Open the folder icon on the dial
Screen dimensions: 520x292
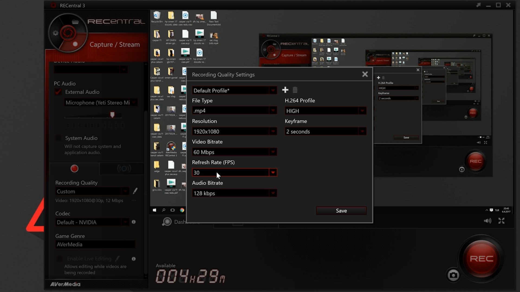(75, 22)
